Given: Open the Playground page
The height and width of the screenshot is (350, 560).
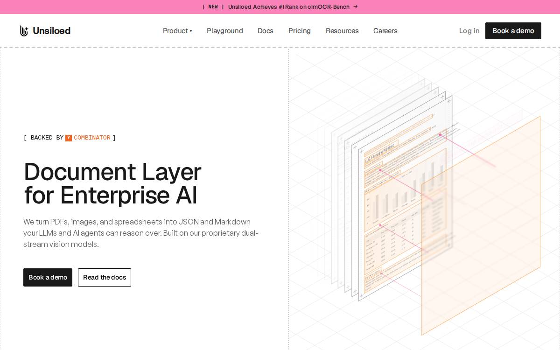Looking at the screenshot, I should coord(225,31).
